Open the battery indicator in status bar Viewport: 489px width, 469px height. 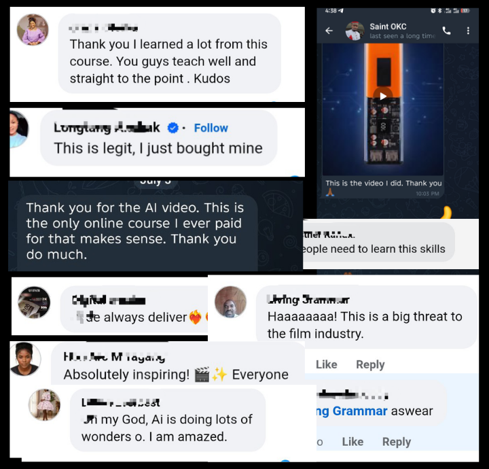pos(465,11)
